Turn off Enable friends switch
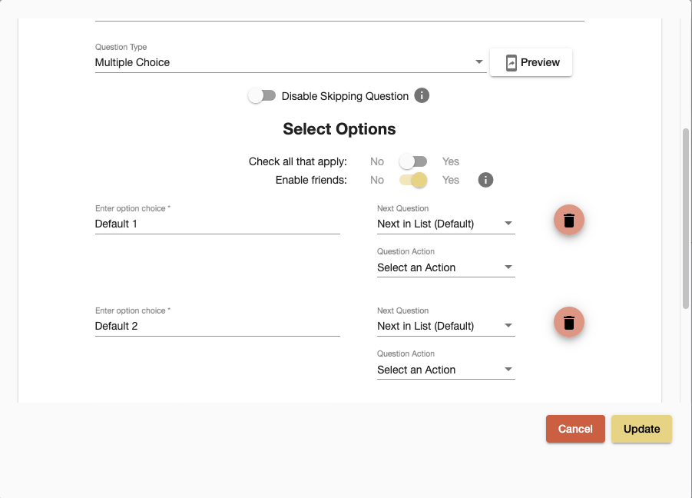The height and width of the screenshot is (498, 692). click(x=413, y=180)
